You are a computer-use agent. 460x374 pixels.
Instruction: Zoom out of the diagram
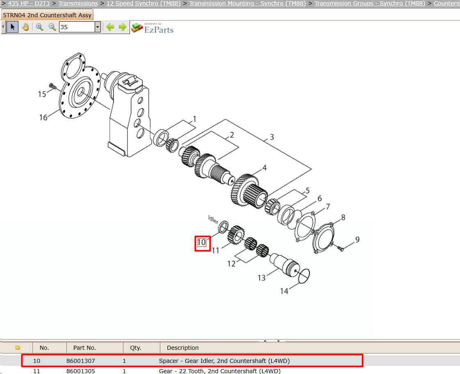coord(52,27)
